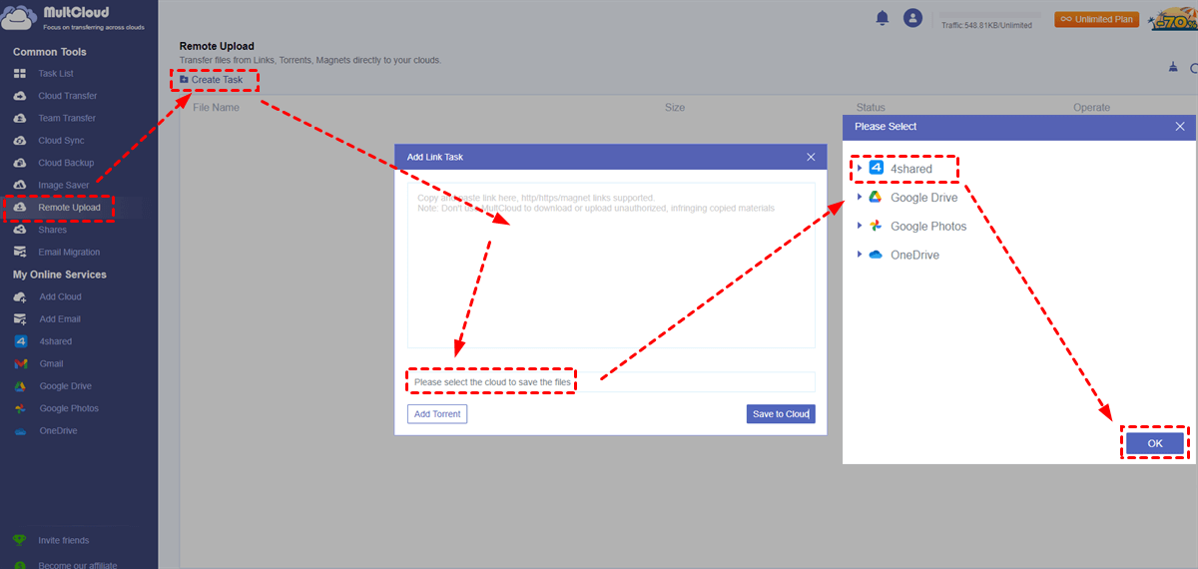Screen dimensions: 1198x569
Task: Expand the Google Drive tree node
Action: (x=860, y=198)
